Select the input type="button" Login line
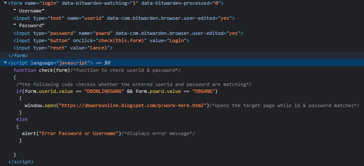The height and width of the screenshot is (166, 364). coord(102,40)
